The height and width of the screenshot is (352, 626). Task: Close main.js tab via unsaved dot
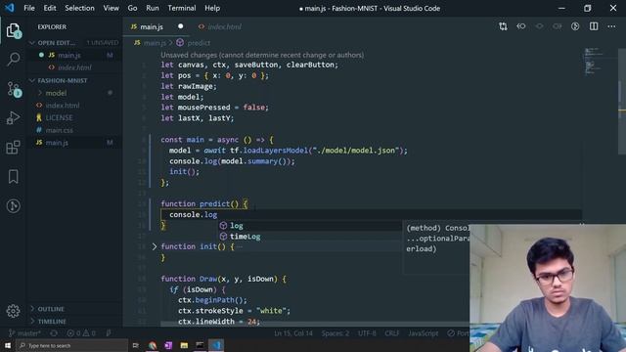tap(180, 26)
